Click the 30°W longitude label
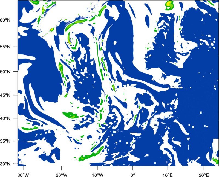 click(x=23, y=175)
